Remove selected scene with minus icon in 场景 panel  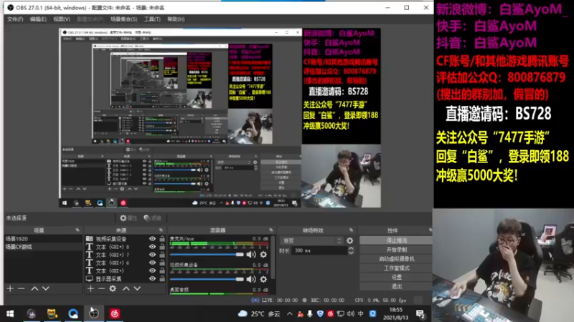(22, 288)
